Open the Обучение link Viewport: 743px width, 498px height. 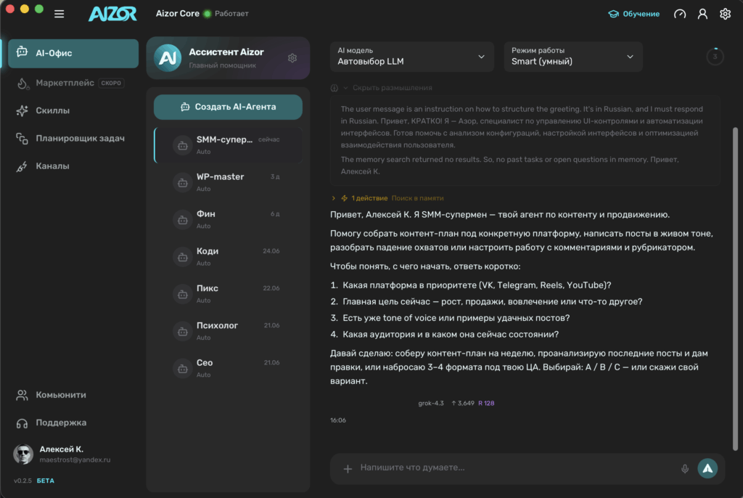[x=633, y=14]
